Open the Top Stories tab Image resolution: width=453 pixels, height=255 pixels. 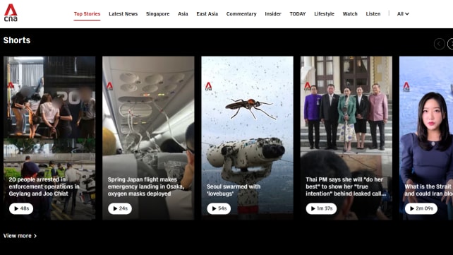87,14
